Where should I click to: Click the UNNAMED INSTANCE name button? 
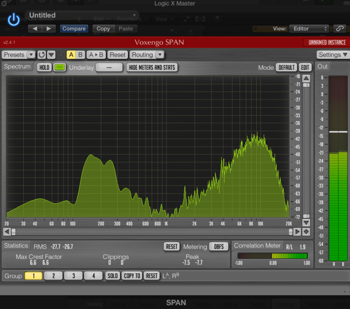tap(327, 43)
